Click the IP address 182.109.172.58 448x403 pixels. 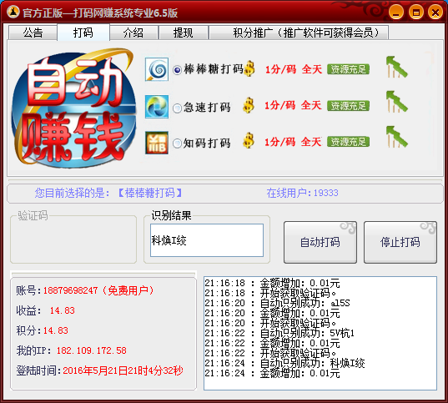[92, 350]
